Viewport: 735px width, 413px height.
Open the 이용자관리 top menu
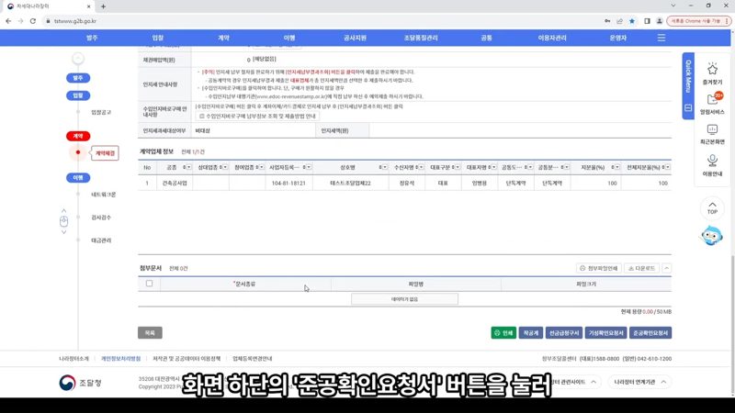552,38
